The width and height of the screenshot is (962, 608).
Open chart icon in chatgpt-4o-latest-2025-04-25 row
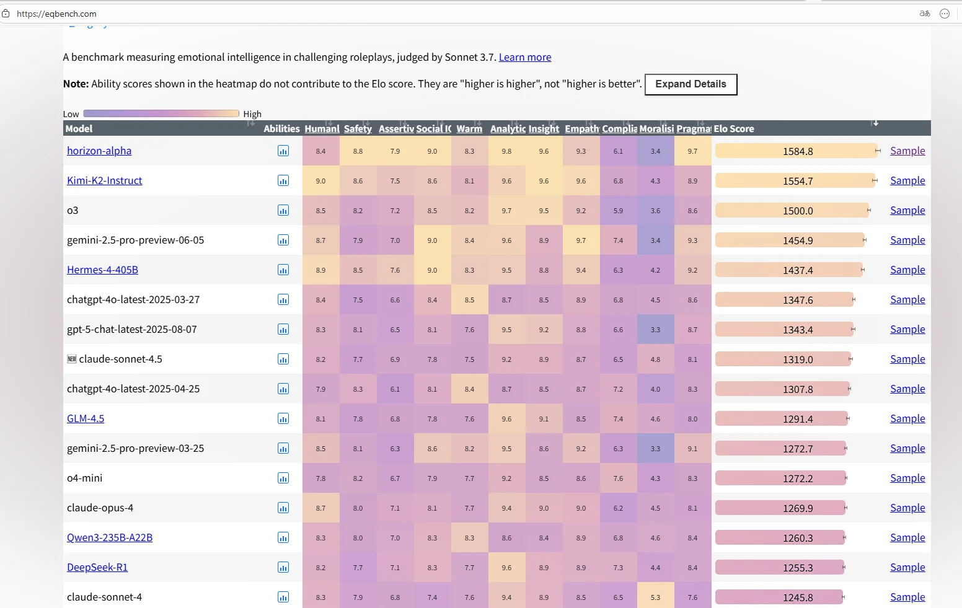[283, 389]
